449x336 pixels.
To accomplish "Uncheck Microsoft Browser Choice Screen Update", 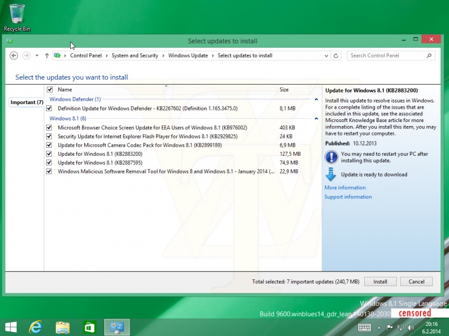I will [x=49, y=128].
